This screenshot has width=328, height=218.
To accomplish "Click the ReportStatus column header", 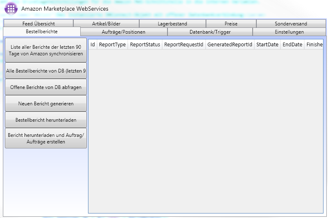I will (145, 45).
